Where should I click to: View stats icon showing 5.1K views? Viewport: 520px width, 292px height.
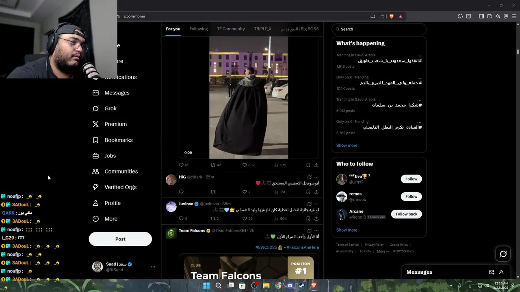[x=277, y=165]
